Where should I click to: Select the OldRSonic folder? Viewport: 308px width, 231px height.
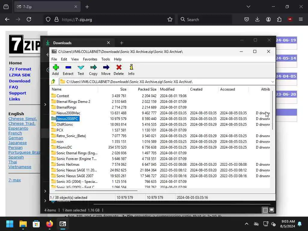point(65,124)
